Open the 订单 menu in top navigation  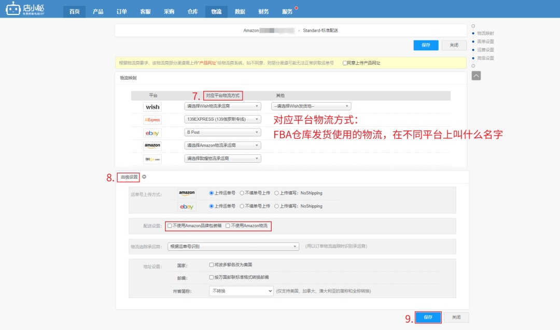coord(122,11)
